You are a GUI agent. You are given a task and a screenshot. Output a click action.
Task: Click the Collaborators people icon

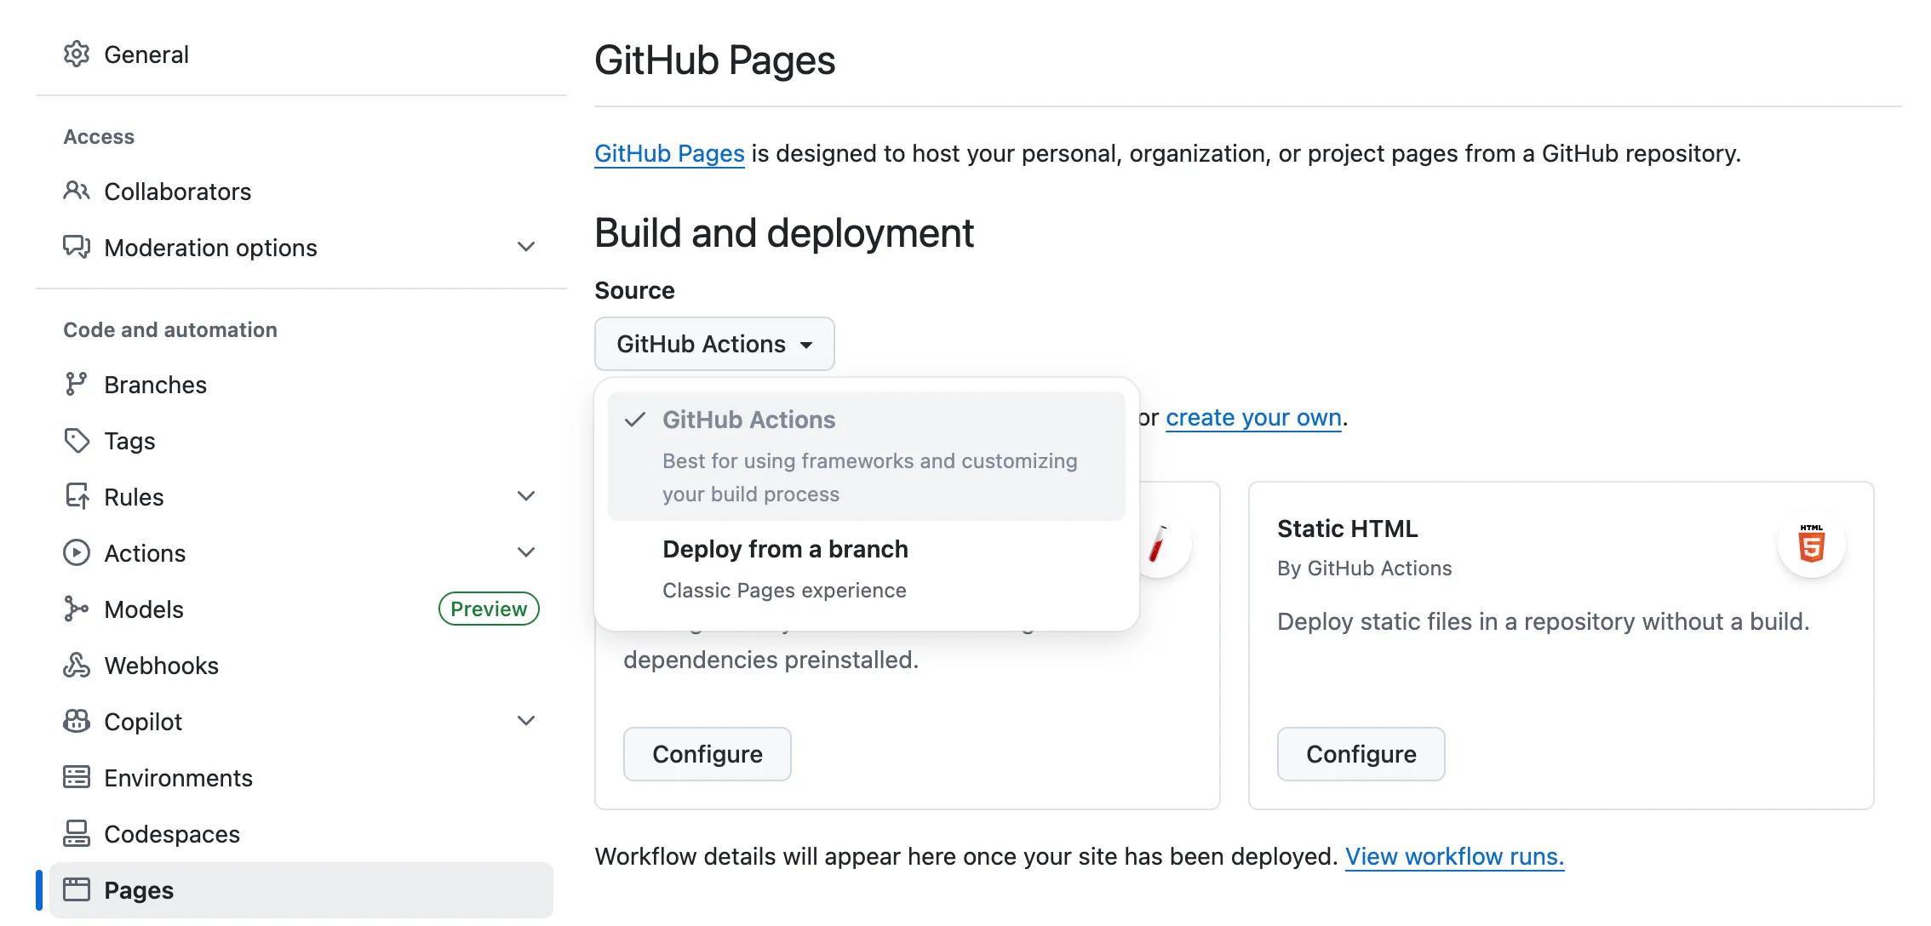[x=77, y=191]
